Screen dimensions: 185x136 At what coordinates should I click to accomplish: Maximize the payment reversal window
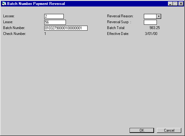(175, 4)
